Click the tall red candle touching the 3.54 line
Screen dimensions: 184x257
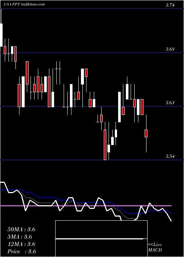point(105,145)
